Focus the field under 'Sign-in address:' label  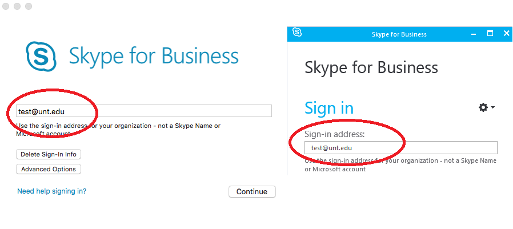(401, 148)
